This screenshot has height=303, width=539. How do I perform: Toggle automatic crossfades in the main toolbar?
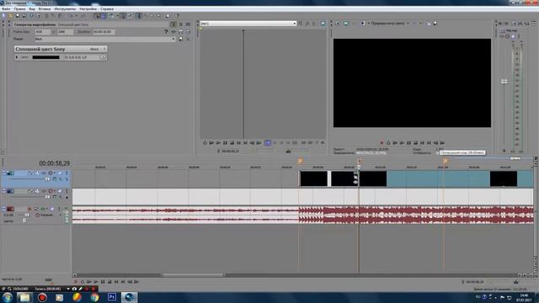104,16
